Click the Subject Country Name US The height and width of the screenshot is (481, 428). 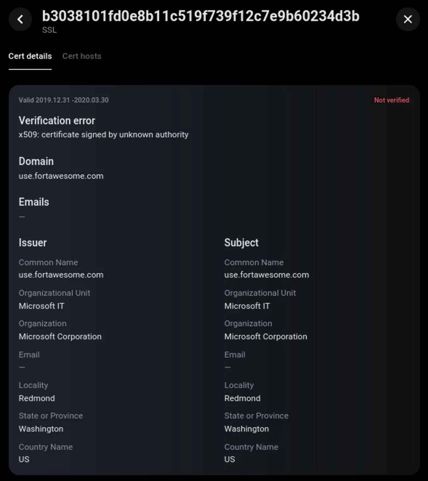point(229,459)
